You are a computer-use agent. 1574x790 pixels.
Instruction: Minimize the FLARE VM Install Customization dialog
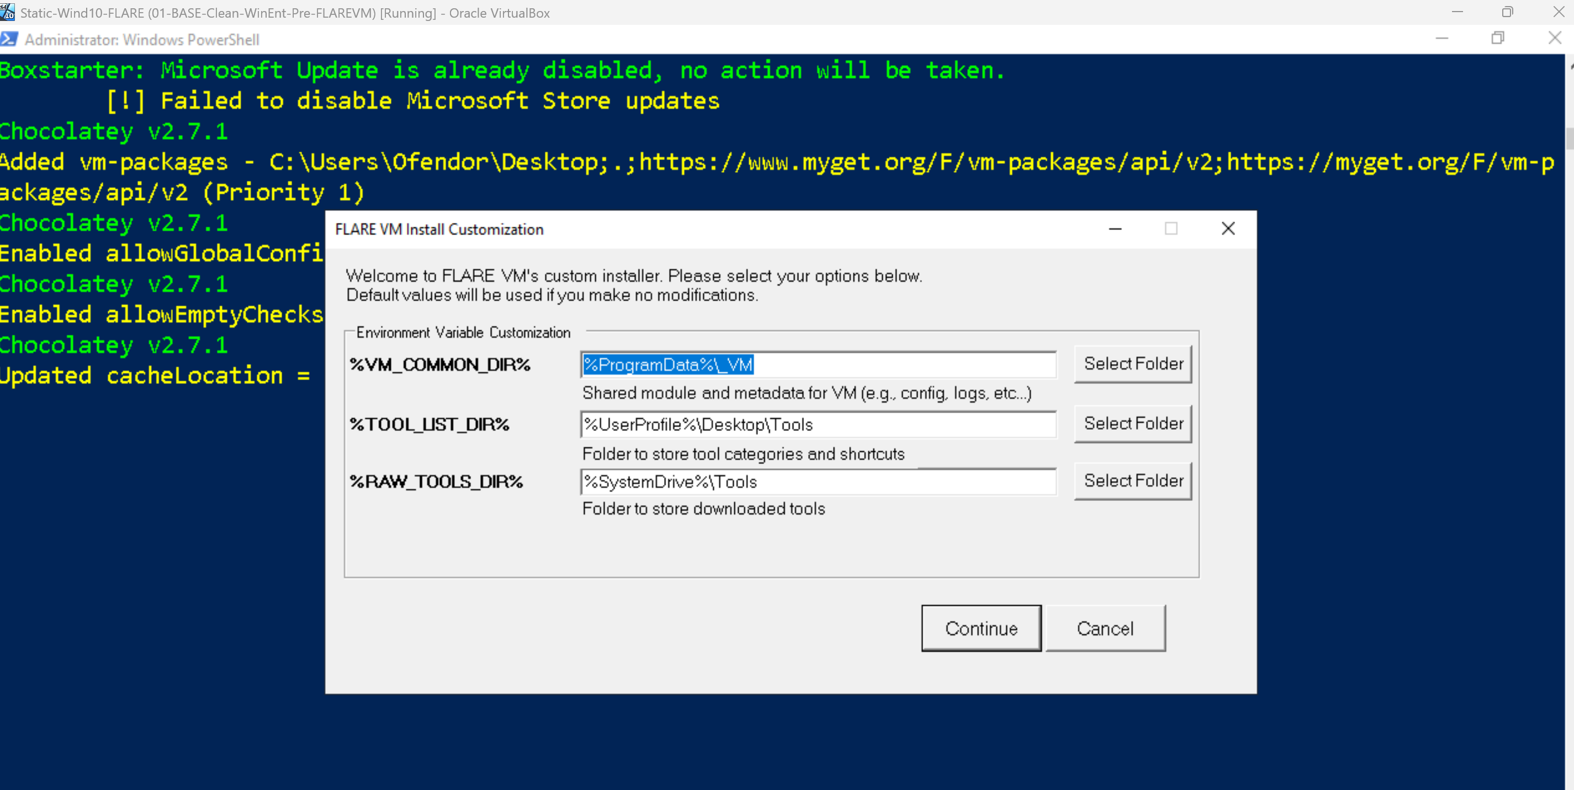click(x=1115, y=229)
